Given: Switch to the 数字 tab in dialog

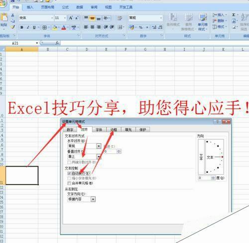Looking at the screenshot, I should tap(70, 130).
